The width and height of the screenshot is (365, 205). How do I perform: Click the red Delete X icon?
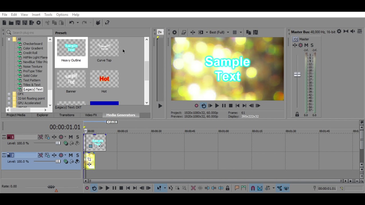(x=193, y=188)
